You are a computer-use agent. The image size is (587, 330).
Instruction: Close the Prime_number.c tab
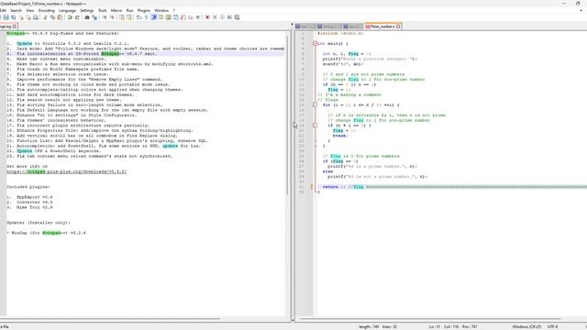398,27
